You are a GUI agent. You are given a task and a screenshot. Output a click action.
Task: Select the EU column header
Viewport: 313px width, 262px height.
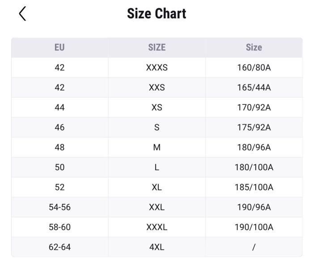59,47
